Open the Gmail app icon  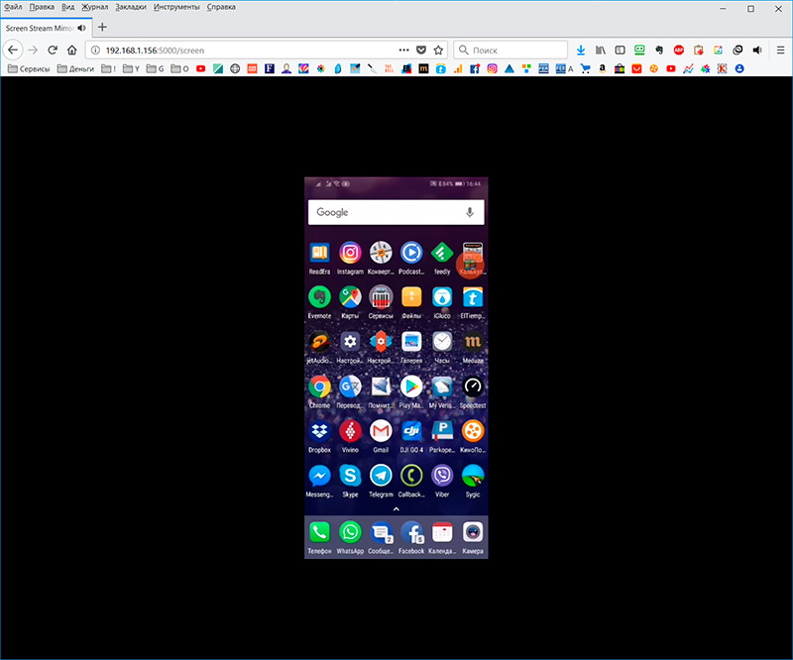[x=381, y=431]
